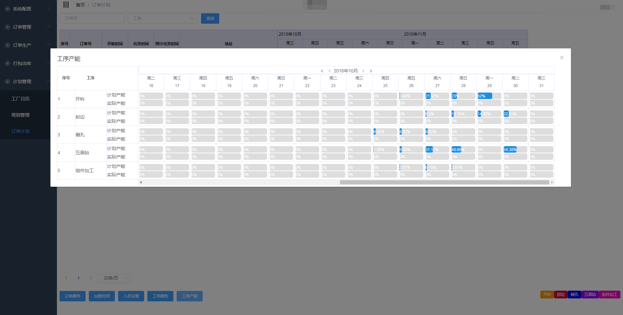
Task: Toggle sidebar collapse hamburger icon
Action: [66, 5]
